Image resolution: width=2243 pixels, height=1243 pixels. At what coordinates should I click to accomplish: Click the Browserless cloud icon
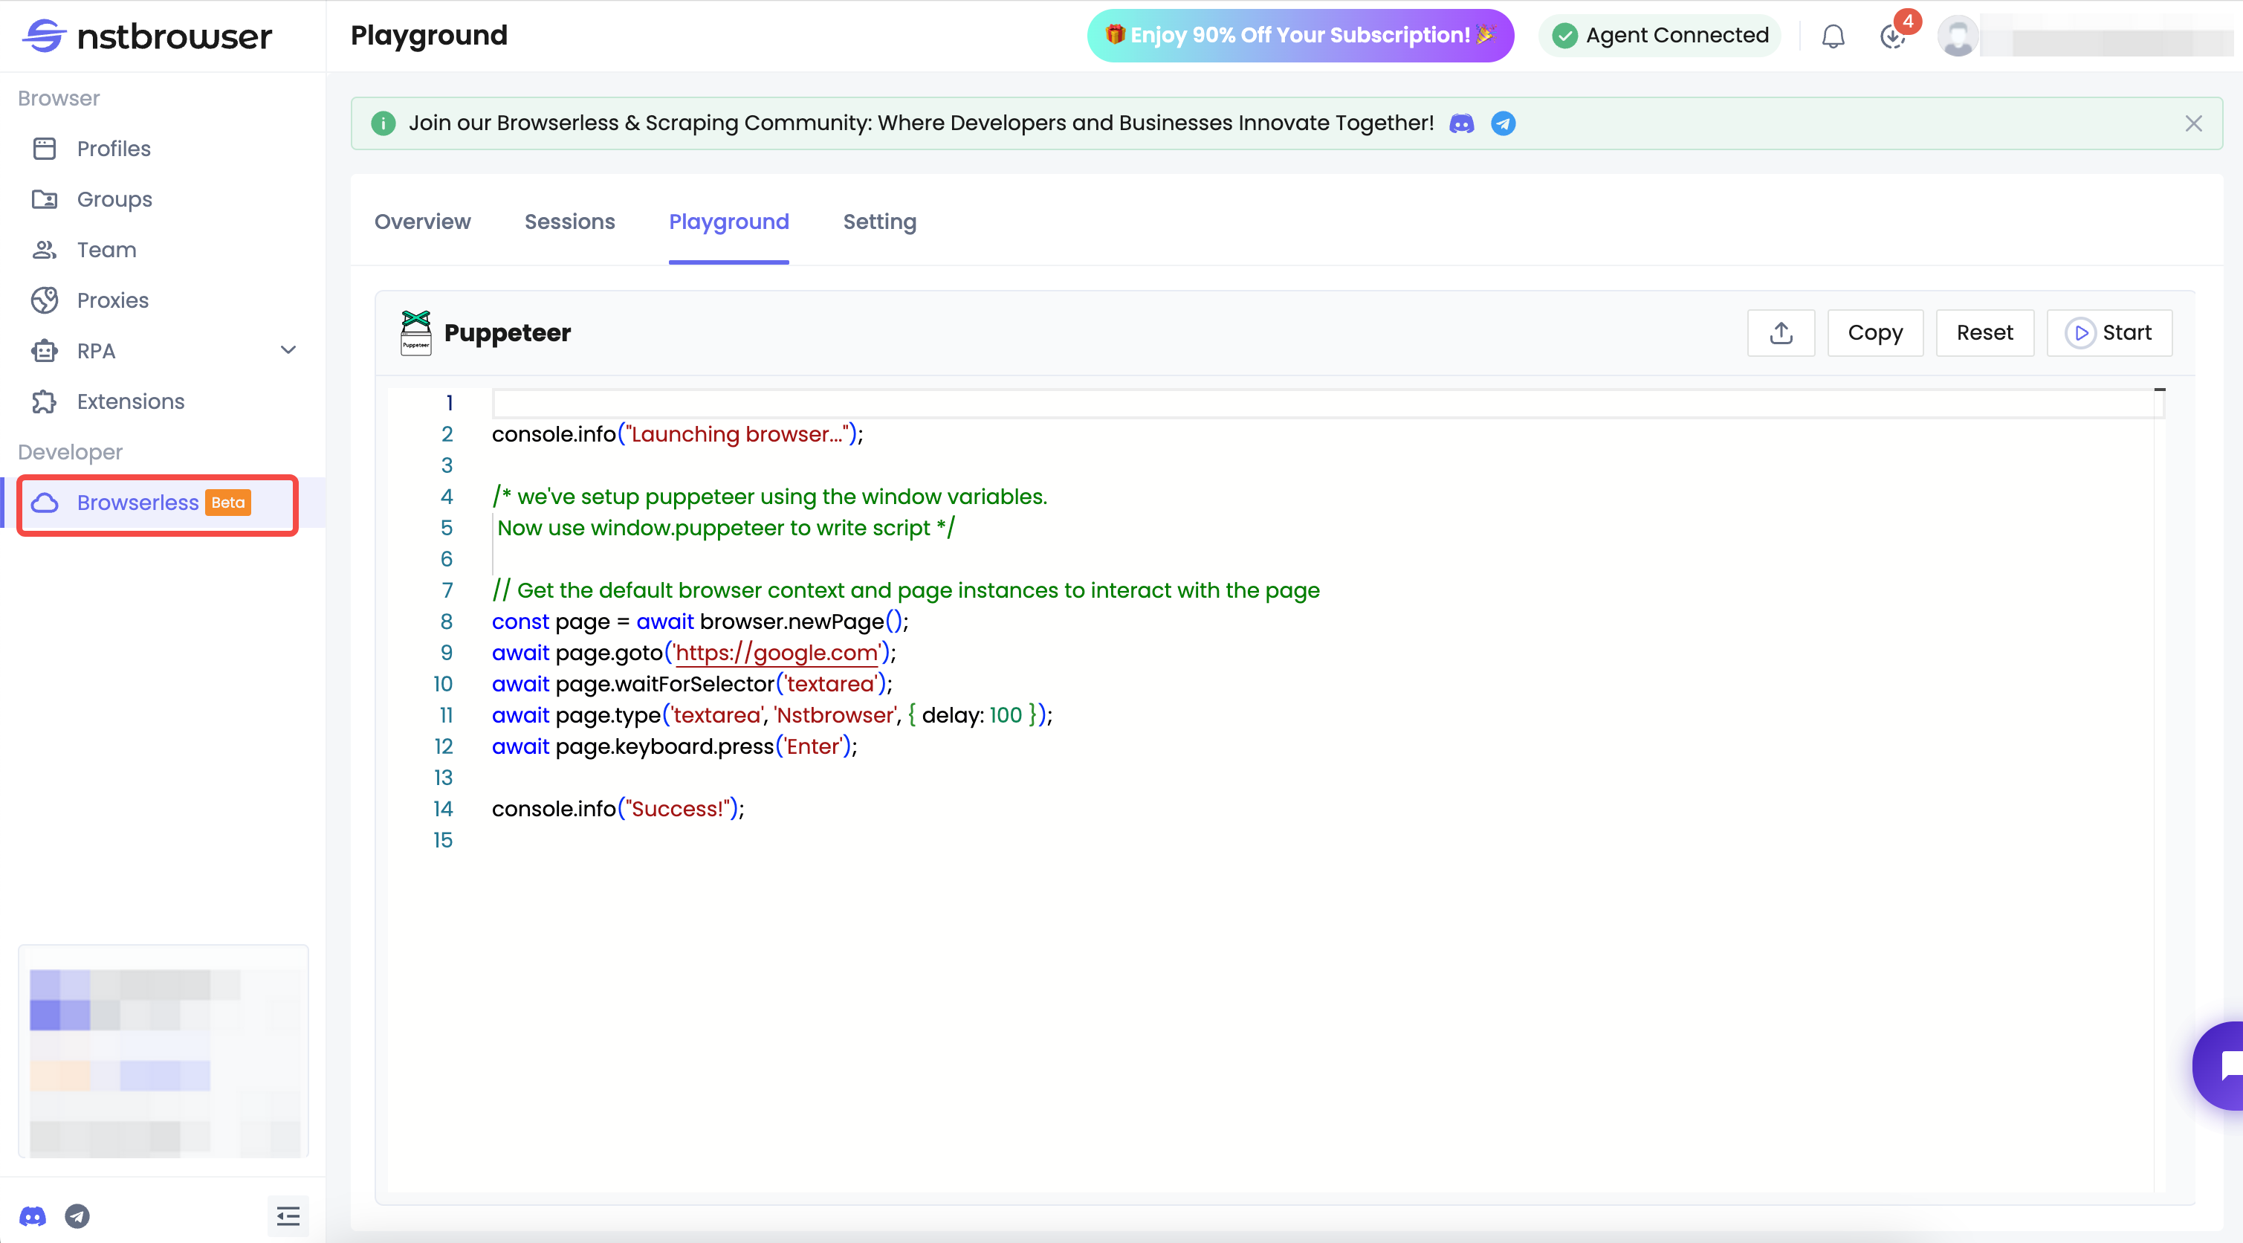click(45, 503)
